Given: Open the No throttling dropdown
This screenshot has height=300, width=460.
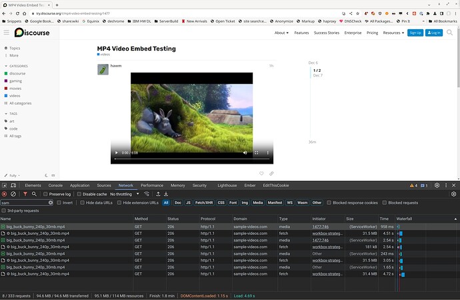Looking at the screenshot, I should pyautogui.click(x=125, y=194).
